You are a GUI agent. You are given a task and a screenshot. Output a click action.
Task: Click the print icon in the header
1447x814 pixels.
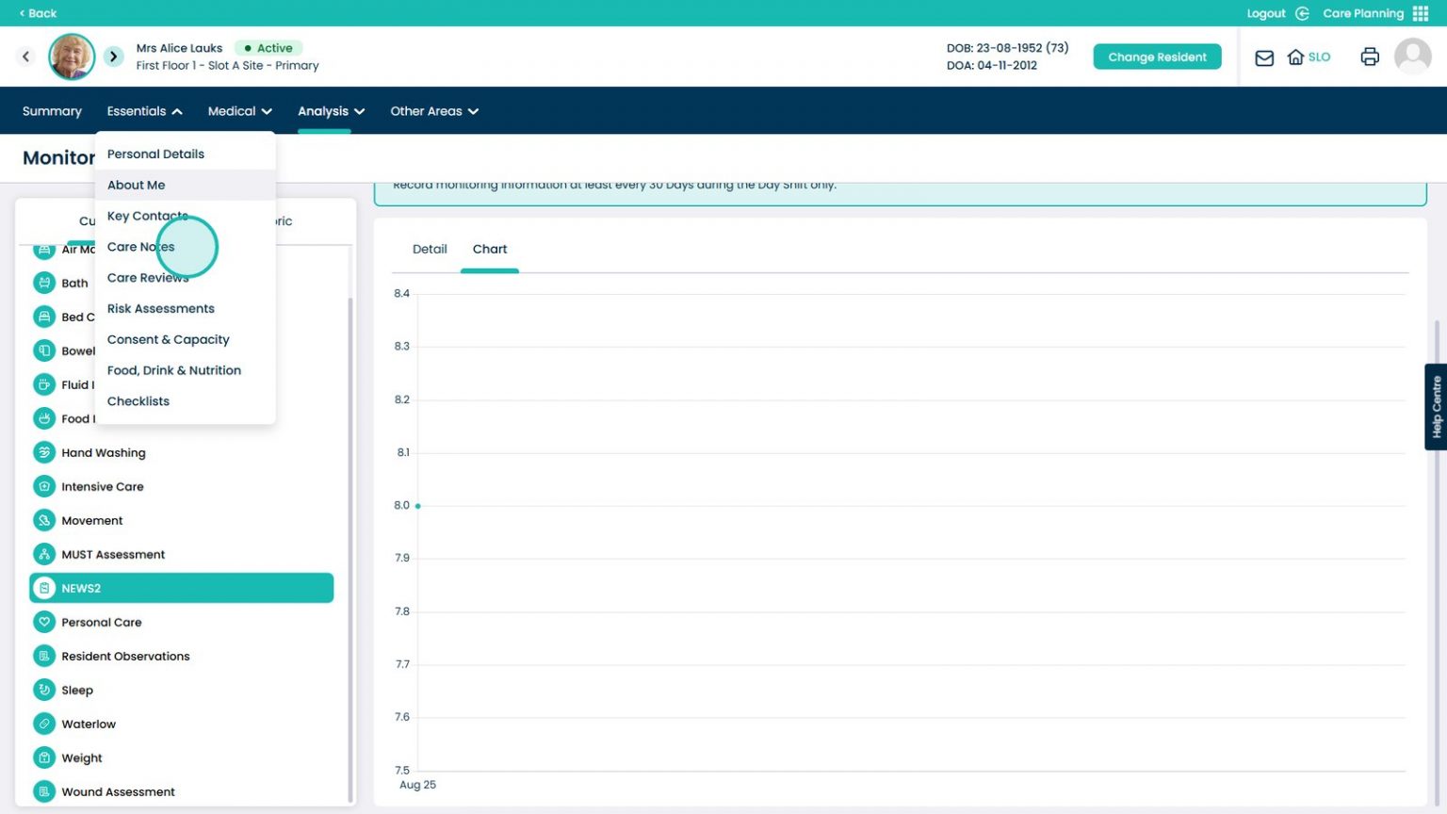point(1369,57)
